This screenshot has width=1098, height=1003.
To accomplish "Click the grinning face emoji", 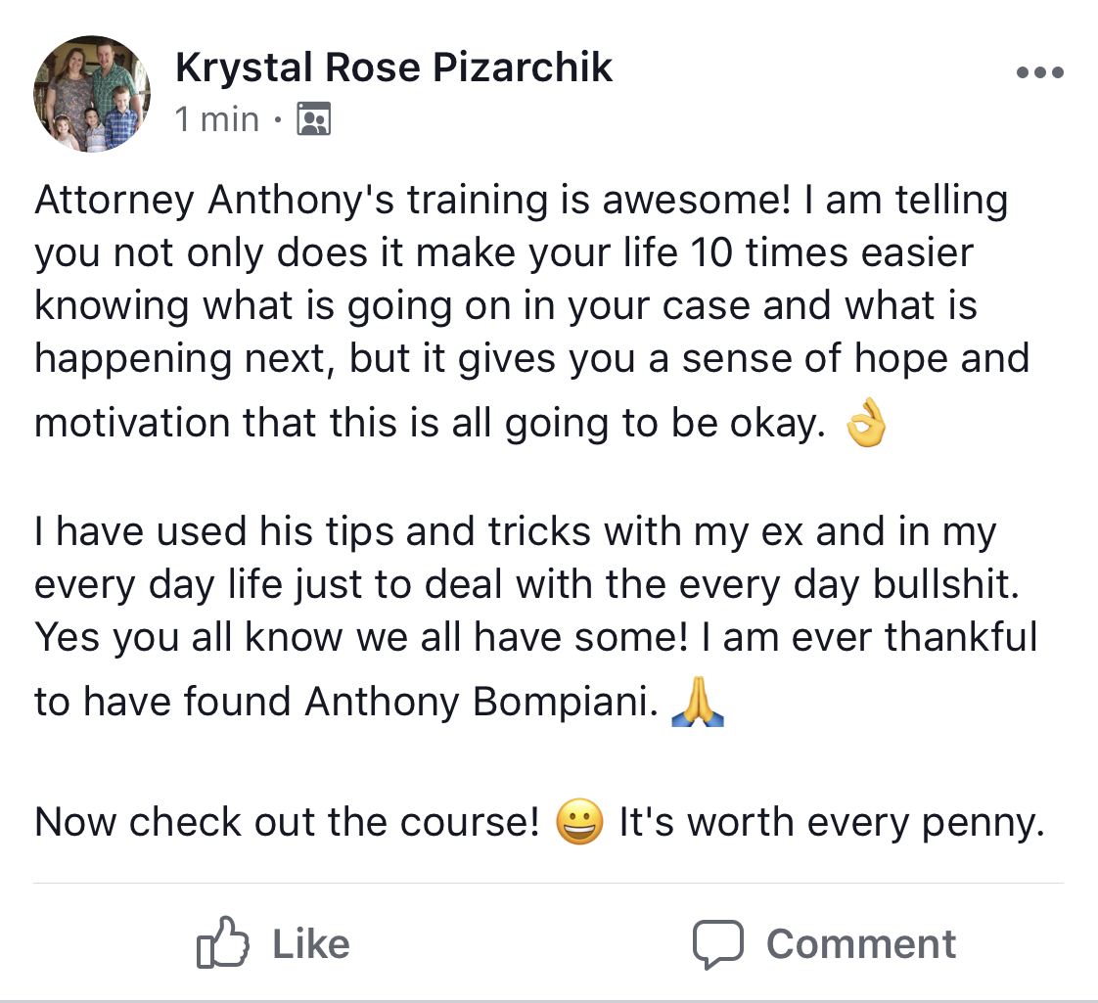I will pos(579,822).
